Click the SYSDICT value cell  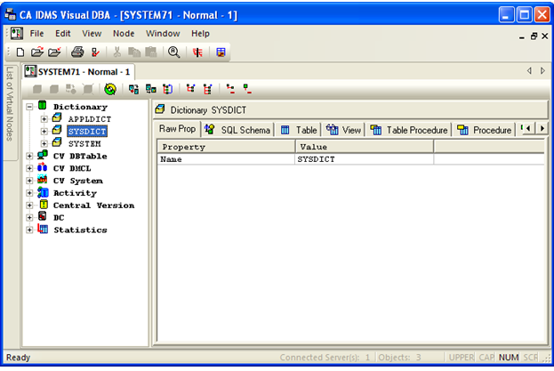tap(365, 159)
